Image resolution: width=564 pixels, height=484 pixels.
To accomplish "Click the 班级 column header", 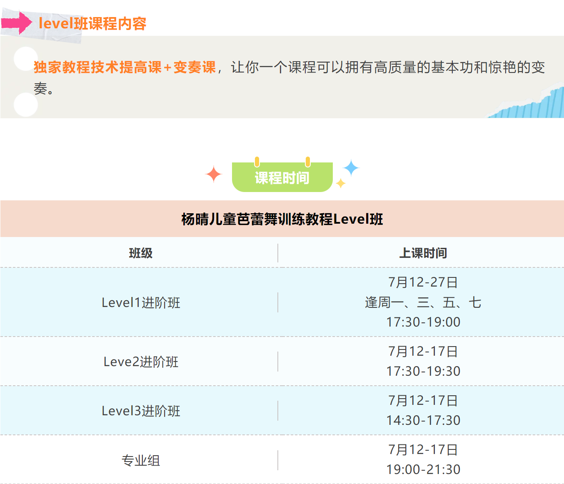I will (x=141, y=253).
